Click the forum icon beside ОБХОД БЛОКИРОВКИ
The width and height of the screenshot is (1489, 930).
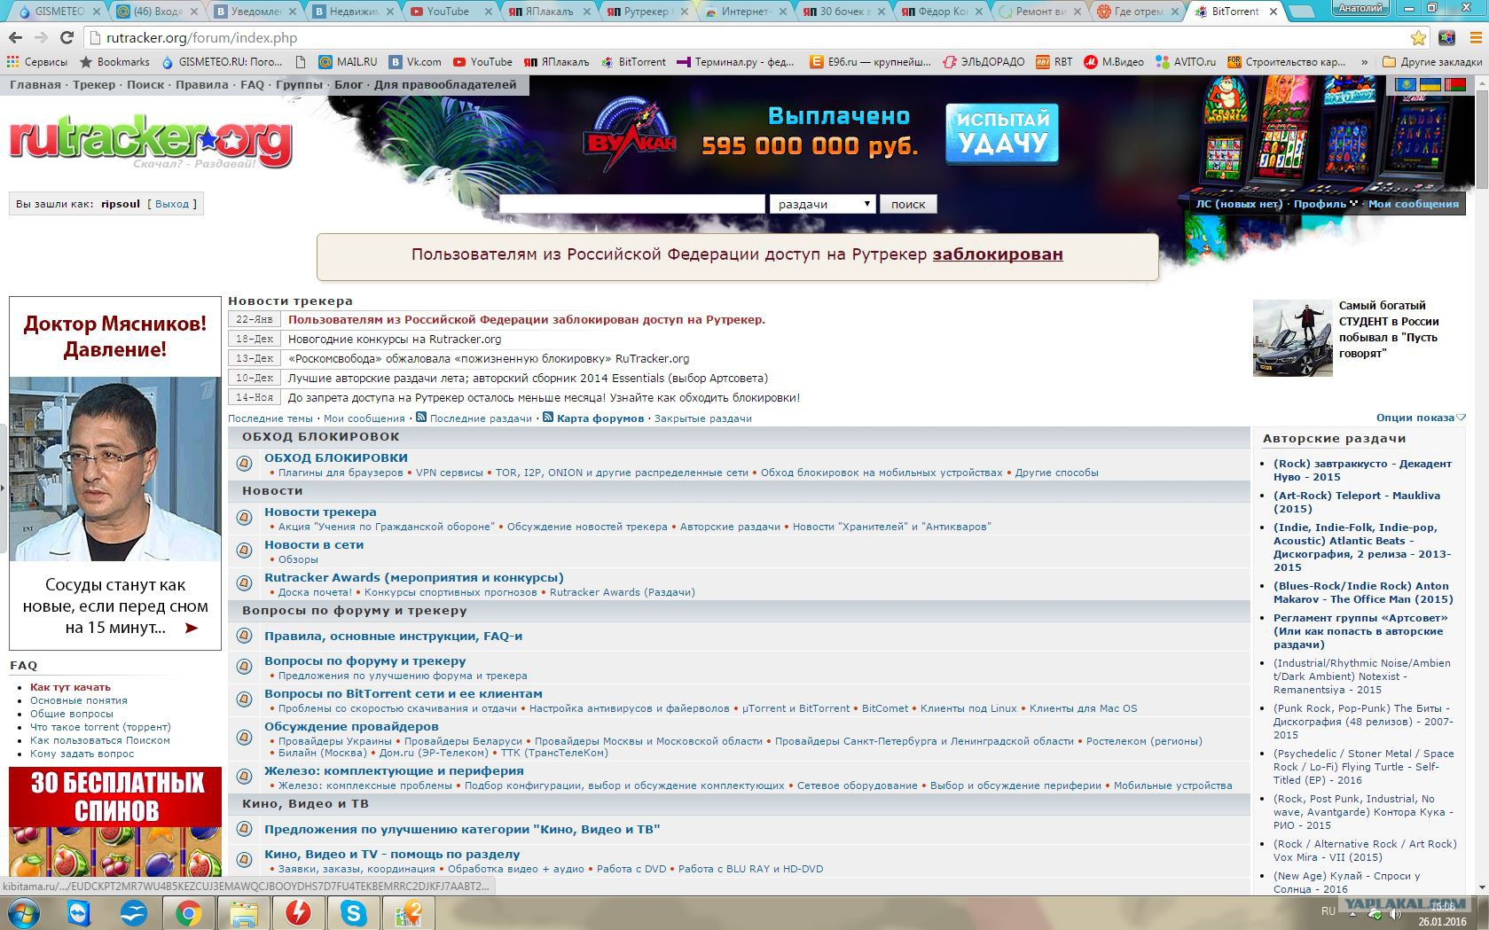[245, 463]
